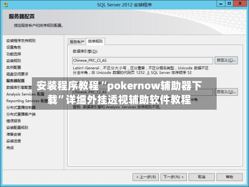
Task: Proceed with 下一步(N) button
Action: point(173,177)
